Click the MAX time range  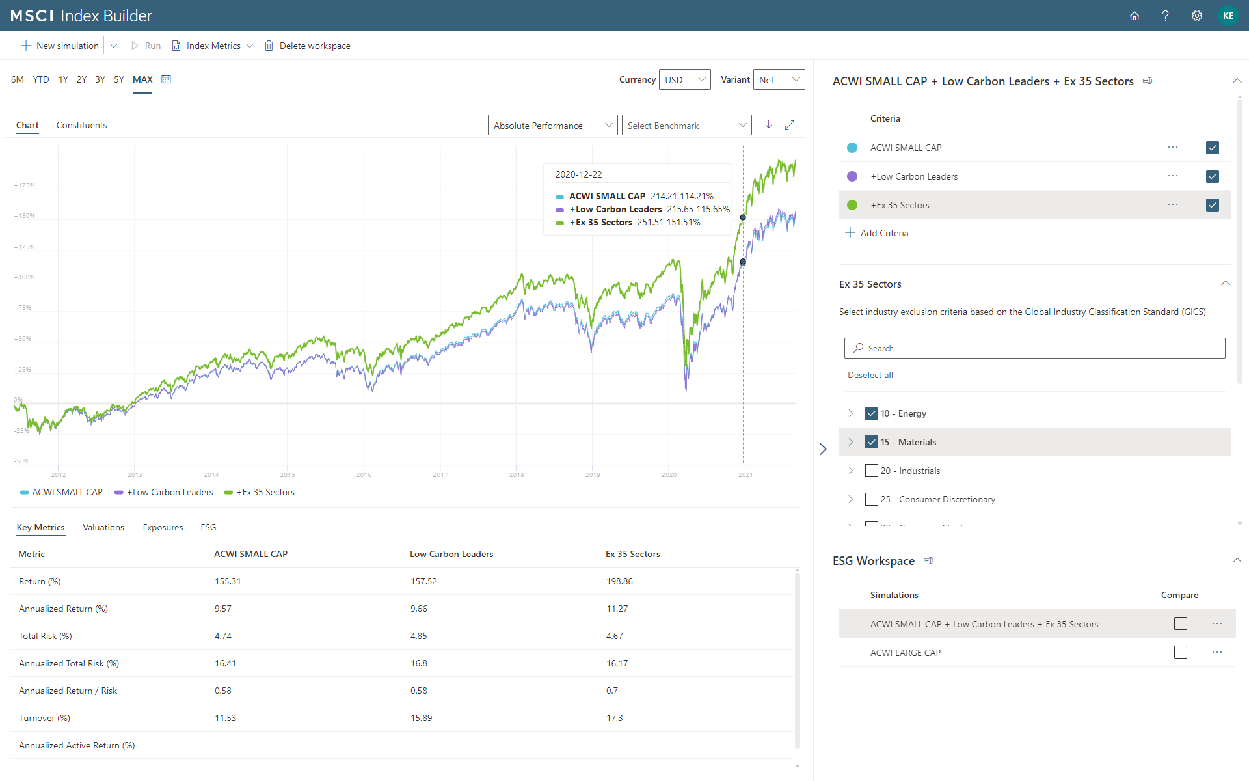point(142,79)
